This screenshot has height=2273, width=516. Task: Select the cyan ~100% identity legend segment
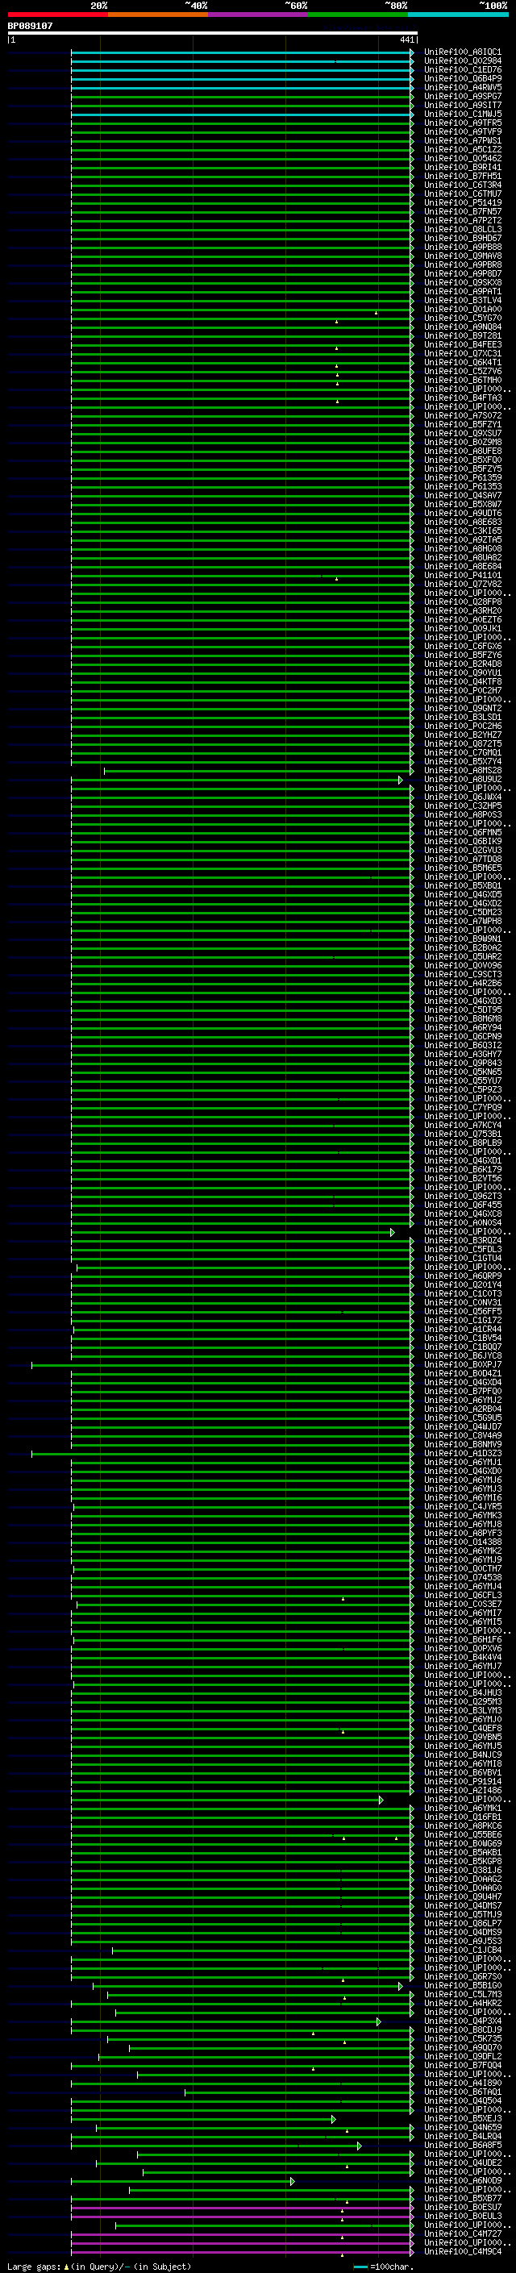tap(459, 15)
